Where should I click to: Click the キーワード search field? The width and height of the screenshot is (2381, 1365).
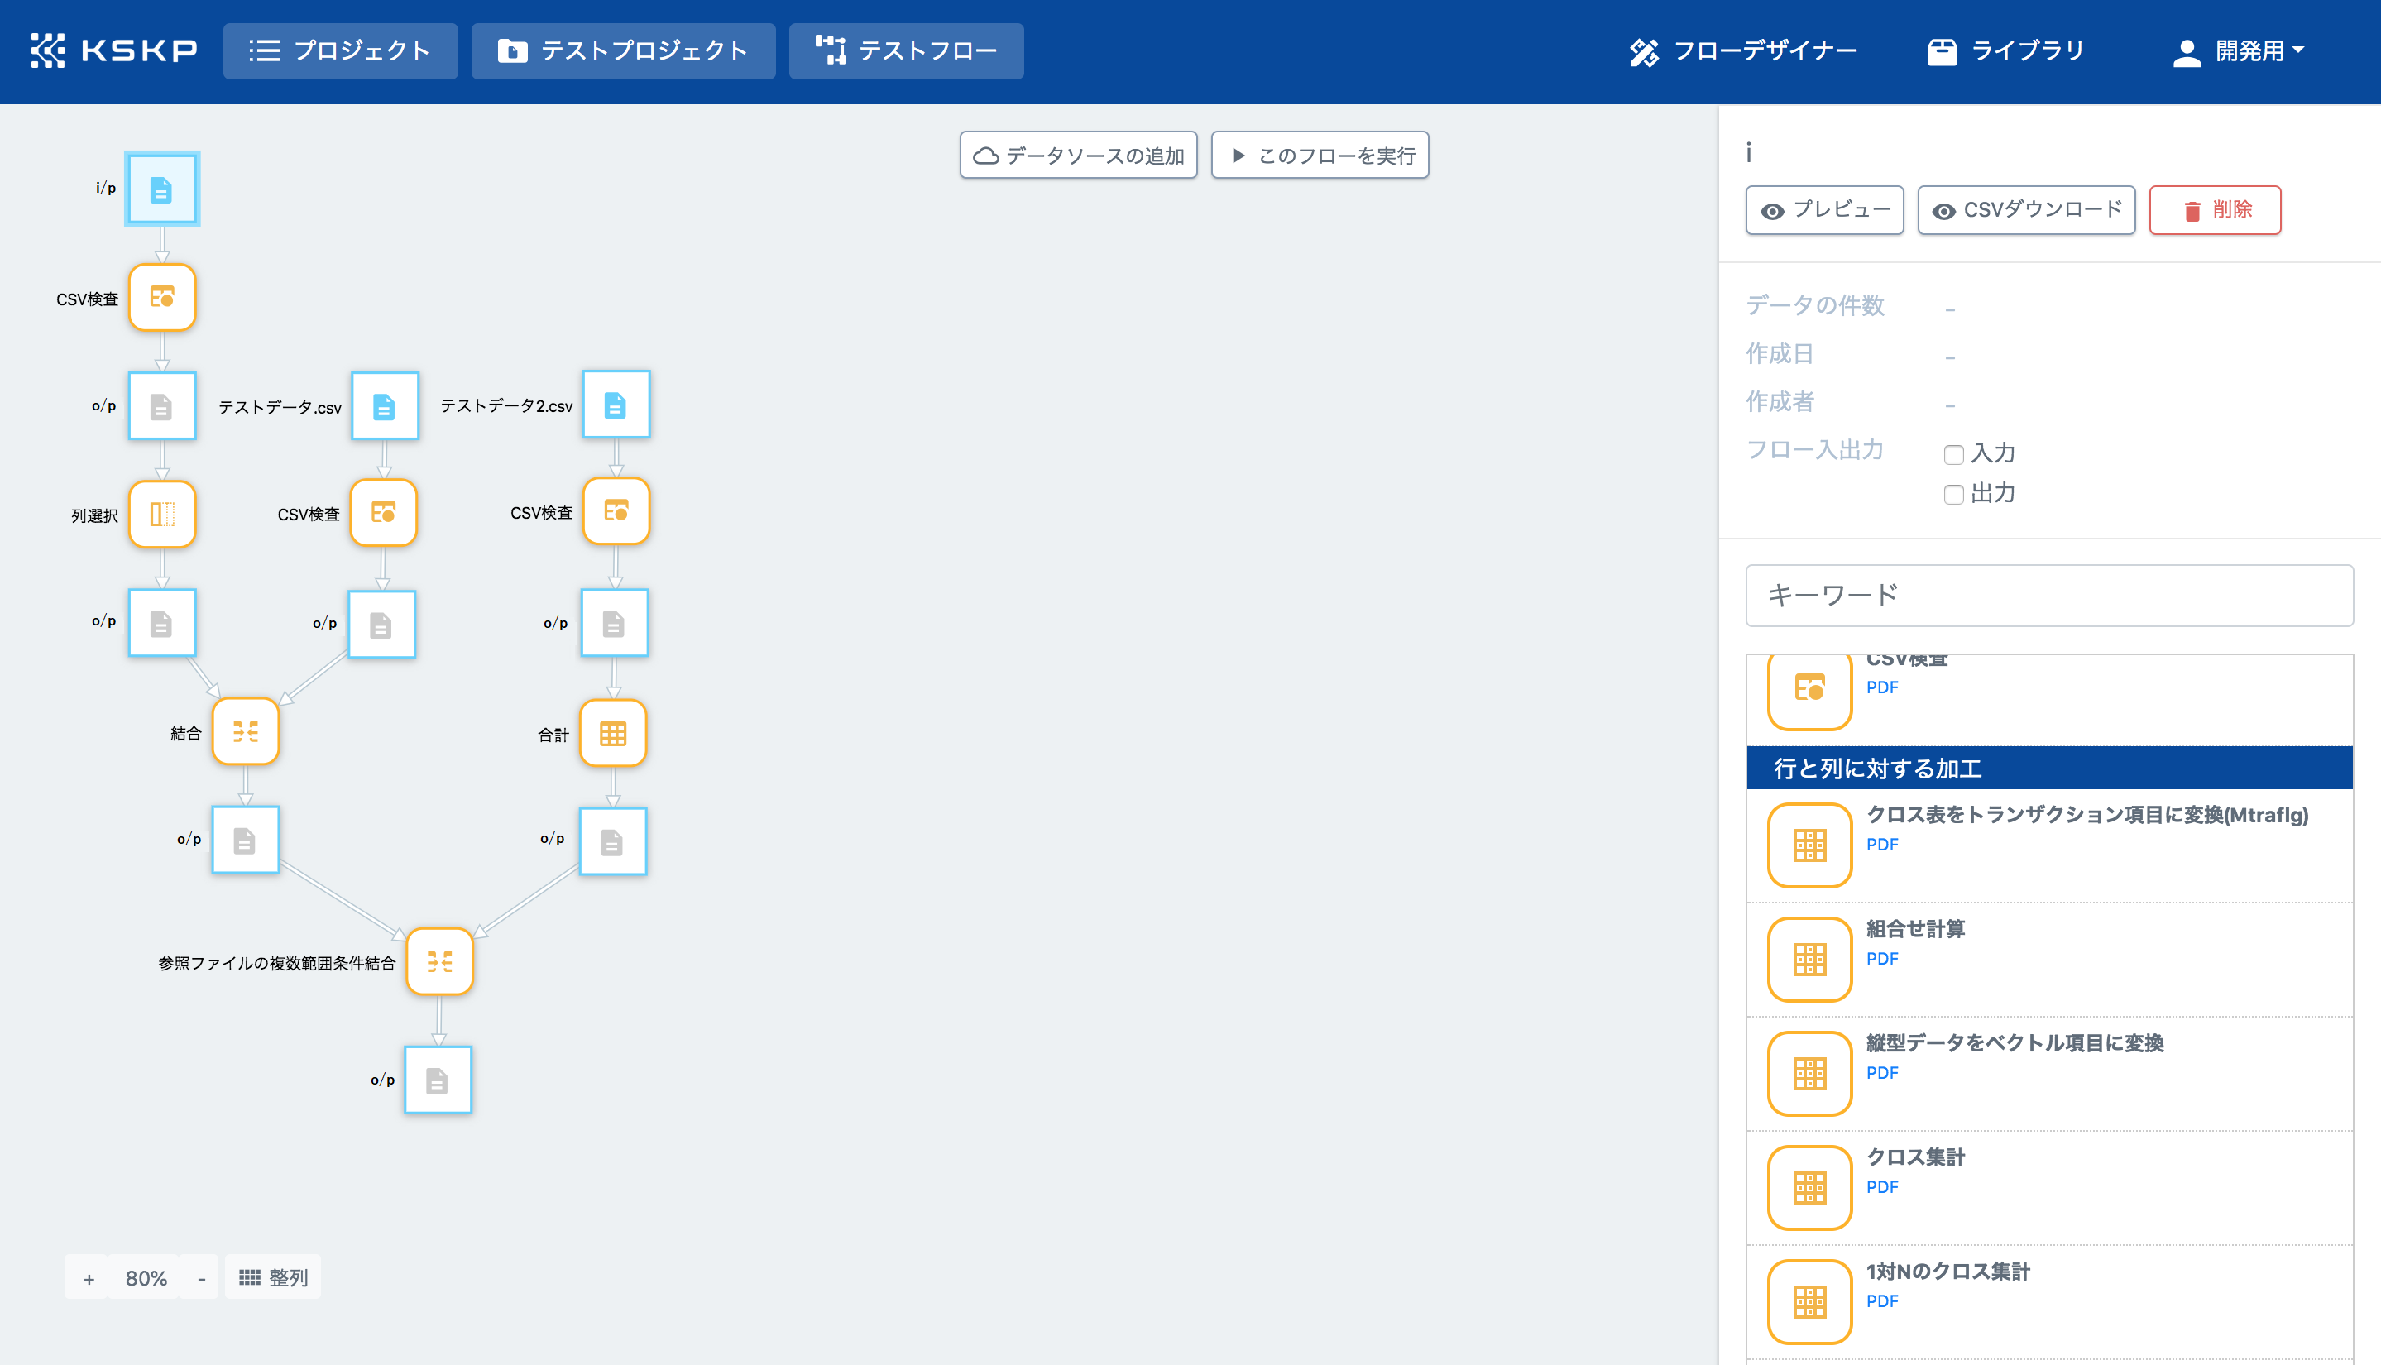tap(2049, 596)
